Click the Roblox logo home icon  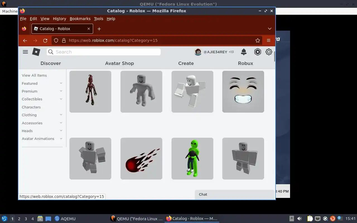coord(36,52)
